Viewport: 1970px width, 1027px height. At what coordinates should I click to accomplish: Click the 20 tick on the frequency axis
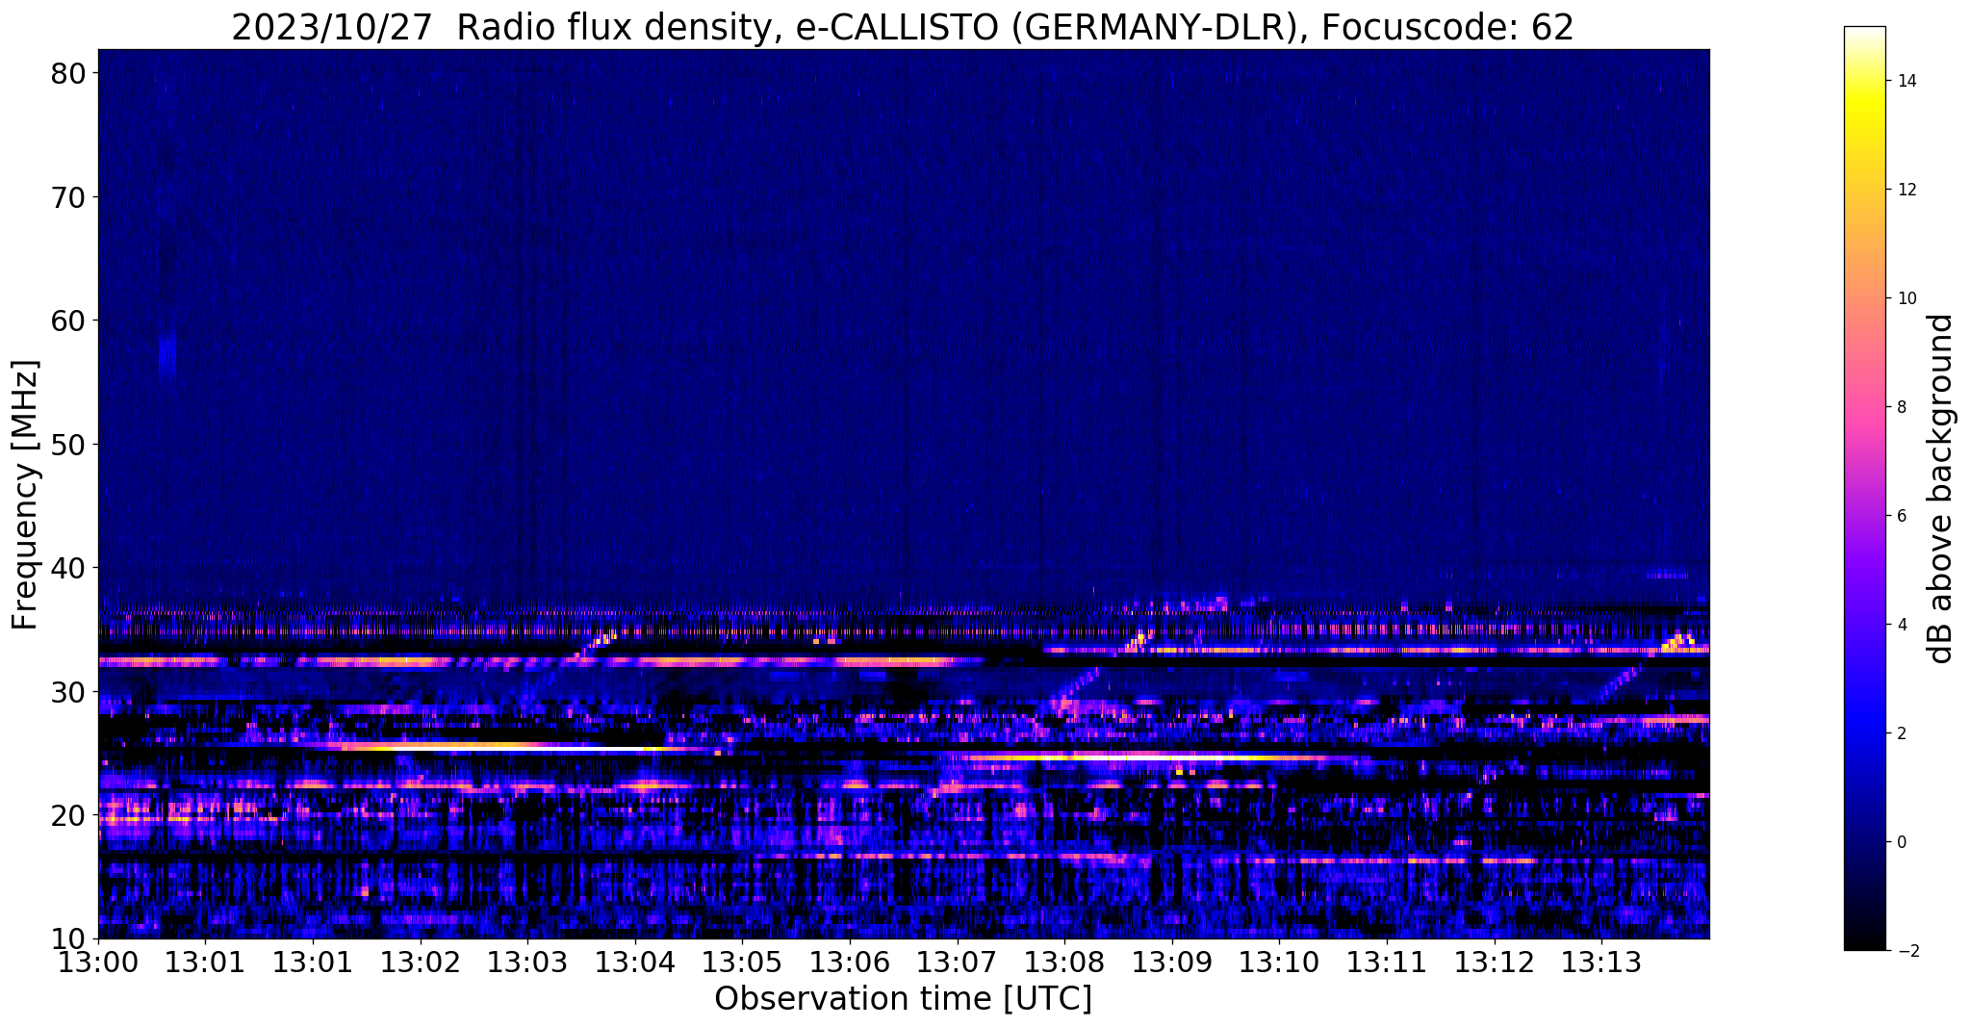point(68,815)
